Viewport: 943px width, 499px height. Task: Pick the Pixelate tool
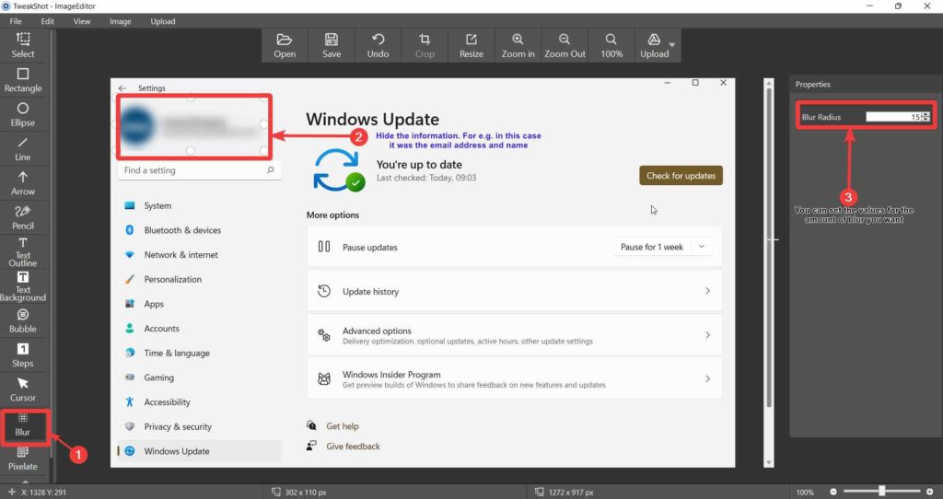(23, 458)
